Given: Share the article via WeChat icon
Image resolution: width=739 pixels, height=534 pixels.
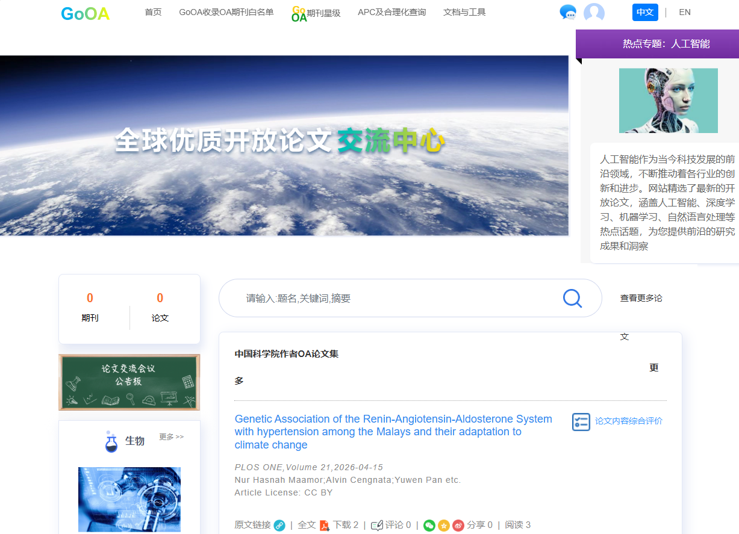Looking at the screenshot, I should point(429,526).
